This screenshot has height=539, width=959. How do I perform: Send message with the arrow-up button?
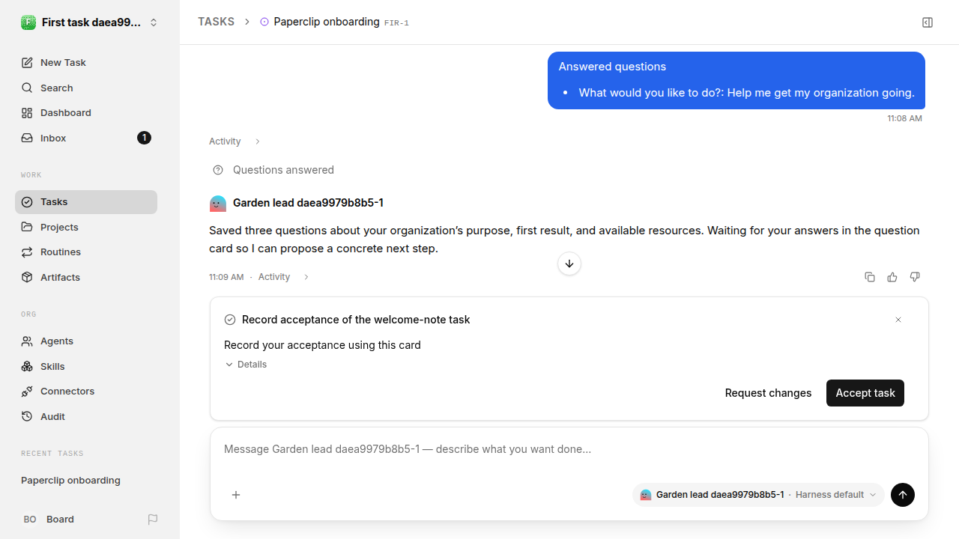click(x=903, y=495)
